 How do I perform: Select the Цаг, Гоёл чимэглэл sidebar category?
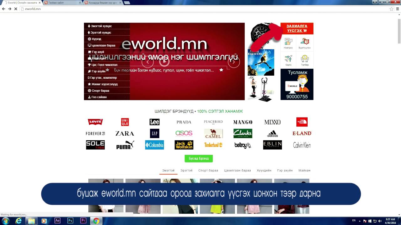coord(107,65)
